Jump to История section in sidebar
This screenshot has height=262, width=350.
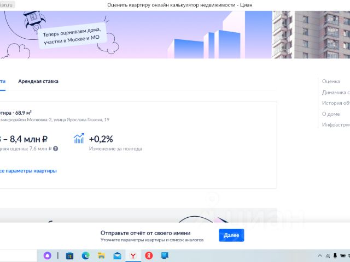click(x=335, y=103)
